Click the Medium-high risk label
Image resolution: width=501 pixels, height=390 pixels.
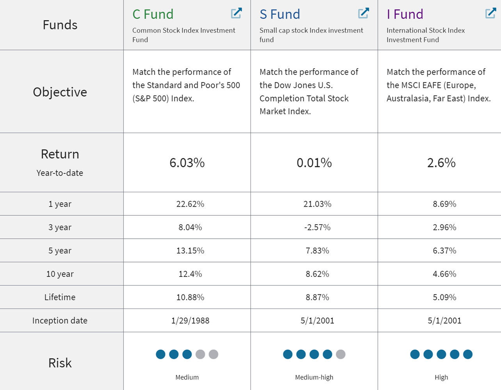(x=314, y=377)
